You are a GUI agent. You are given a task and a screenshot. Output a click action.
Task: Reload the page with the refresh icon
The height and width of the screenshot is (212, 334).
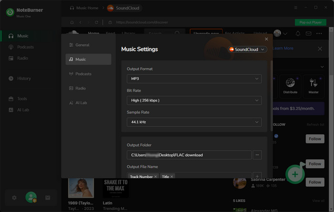96,22
